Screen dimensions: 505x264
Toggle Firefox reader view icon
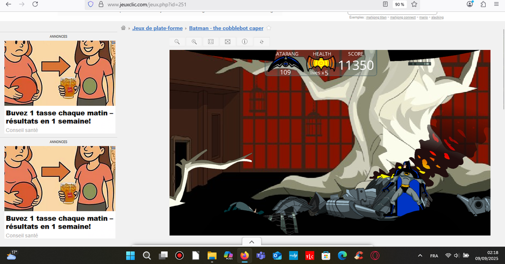tap(385, 4)
